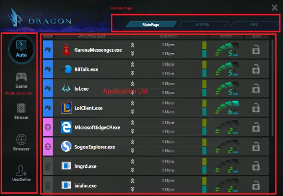Viewport: 283px width, 196px height.
Task: Click the gamepad group icon for lol.exe
Action: (47, 89)
